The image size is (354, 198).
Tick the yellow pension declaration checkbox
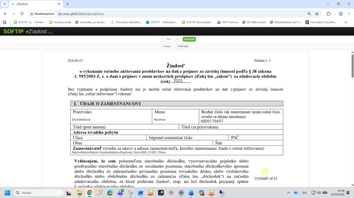(x=265, y=171)
